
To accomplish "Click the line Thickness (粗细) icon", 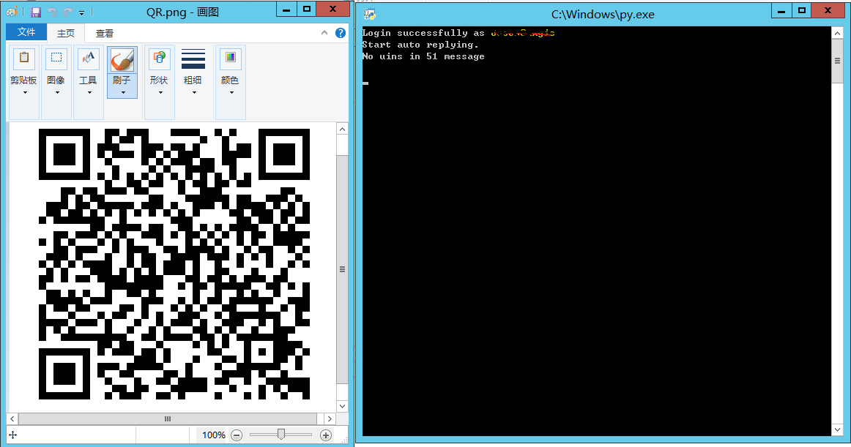I will pos(193,59).
